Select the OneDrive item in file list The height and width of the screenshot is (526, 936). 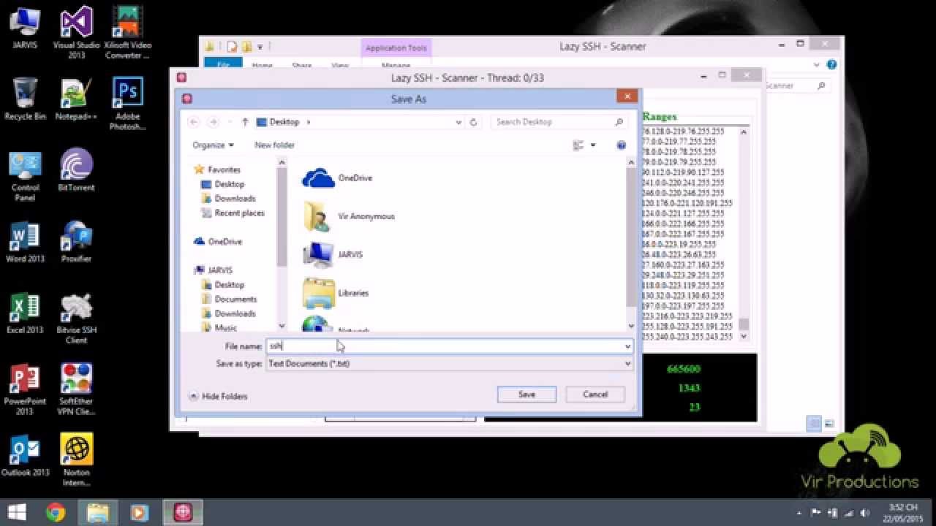tap(337, 178)
